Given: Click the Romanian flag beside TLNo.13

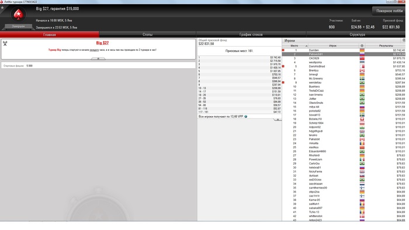Looking at the screenshot, I should pyautogui.click(x=362, y=212).
